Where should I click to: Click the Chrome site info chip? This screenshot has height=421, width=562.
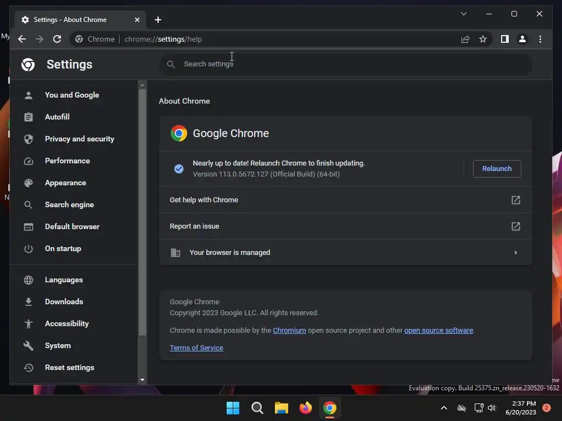(95, 39)
